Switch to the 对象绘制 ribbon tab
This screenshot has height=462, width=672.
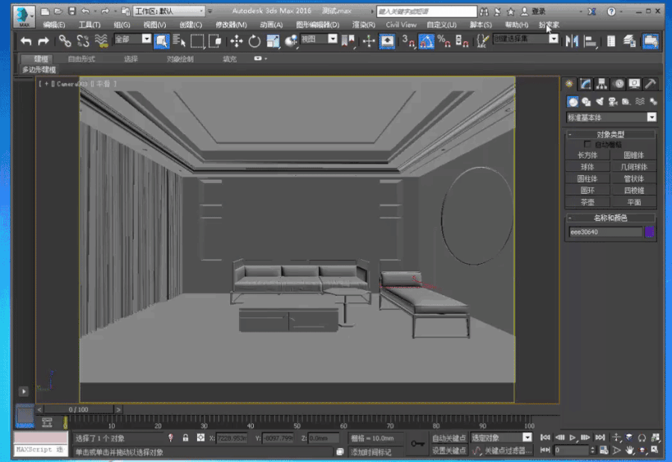pyautogui.click(x=180, y=59)
